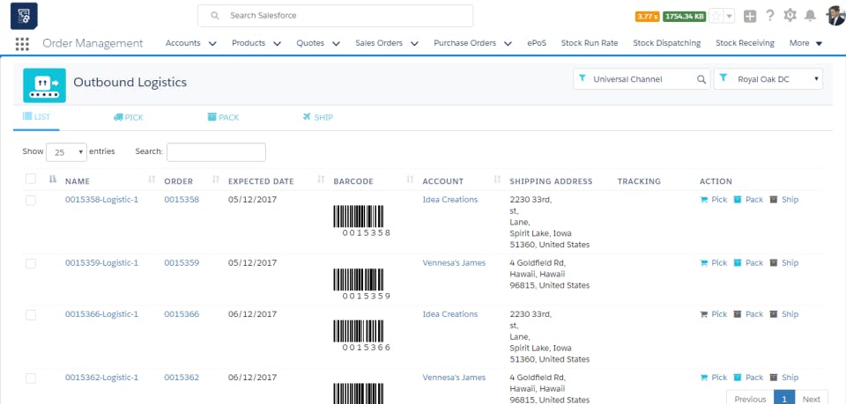Open the Royal Oak DC dropdown

pos(768,79)
